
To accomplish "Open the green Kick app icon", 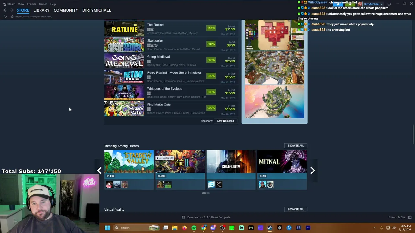I will click(x=232, y=228).
